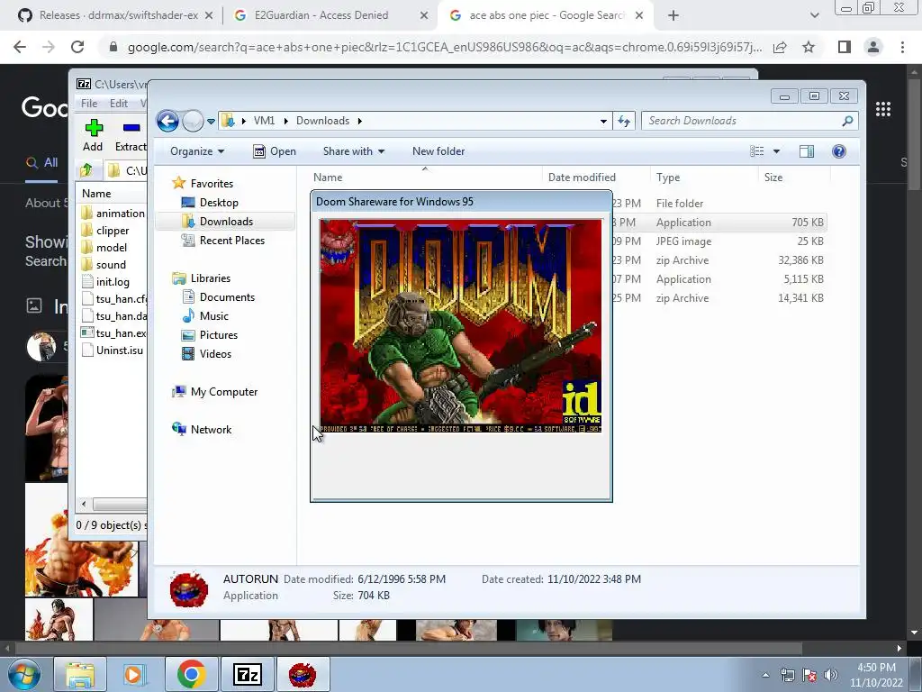Open 7-Zip from the taskbar
Image resolution: width=922 pixels, height=692 pixels.
pos(247,674)
